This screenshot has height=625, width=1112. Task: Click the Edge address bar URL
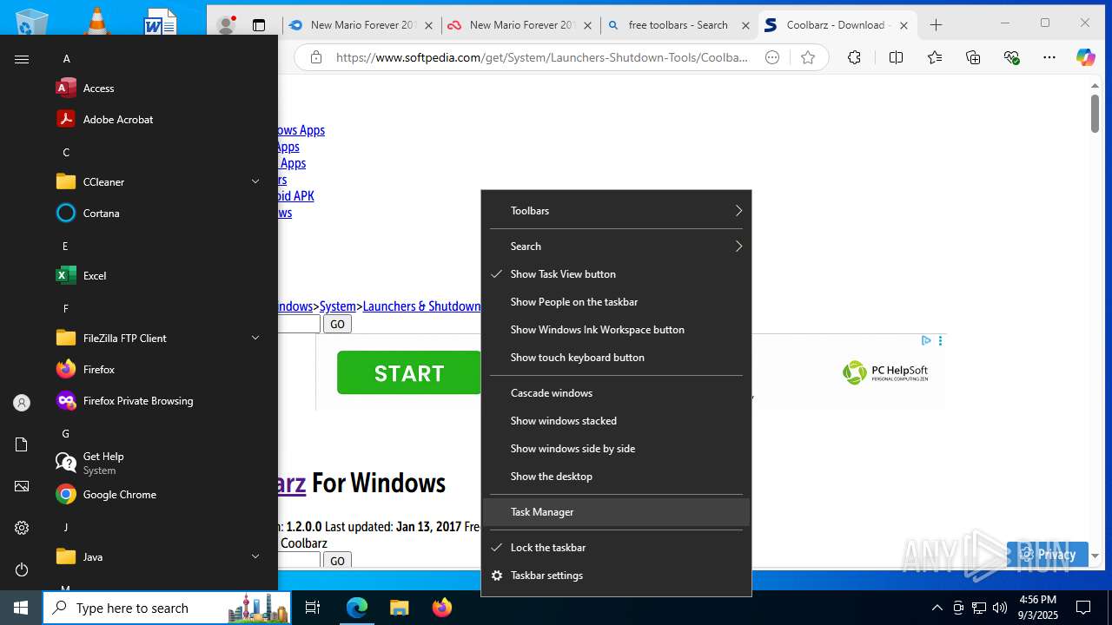(541, 57)
